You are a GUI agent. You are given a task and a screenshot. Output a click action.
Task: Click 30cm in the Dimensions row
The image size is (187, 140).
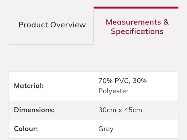point(107,110)
